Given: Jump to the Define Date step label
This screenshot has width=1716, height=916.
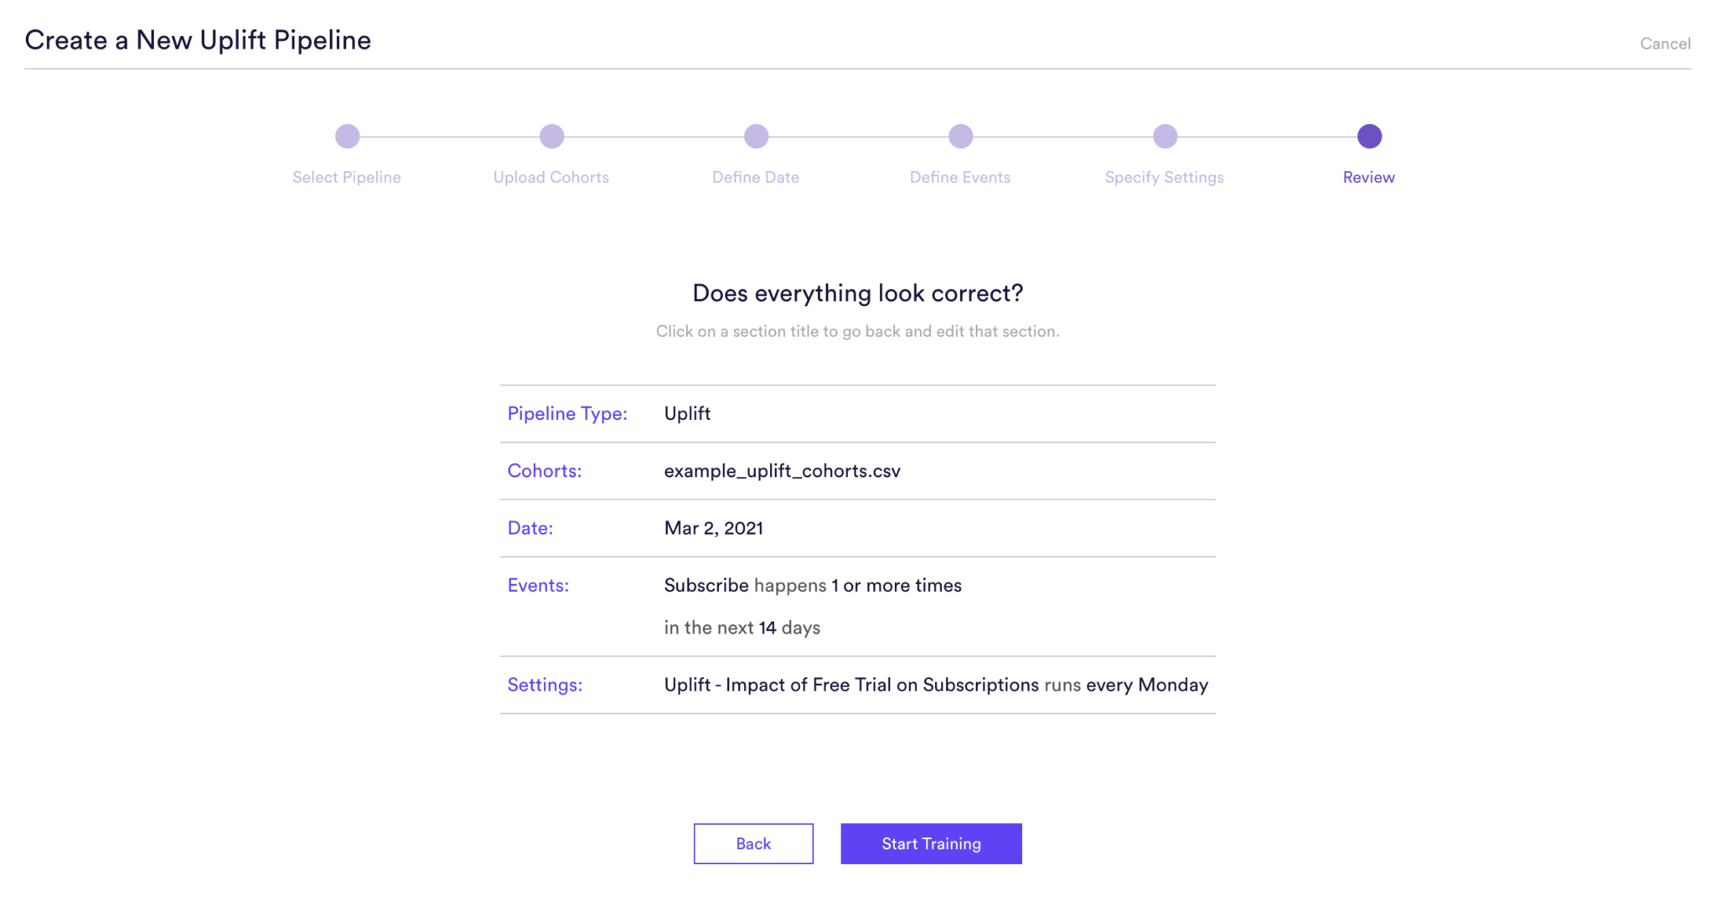Looking at the screenshot, I should (756, 177).
